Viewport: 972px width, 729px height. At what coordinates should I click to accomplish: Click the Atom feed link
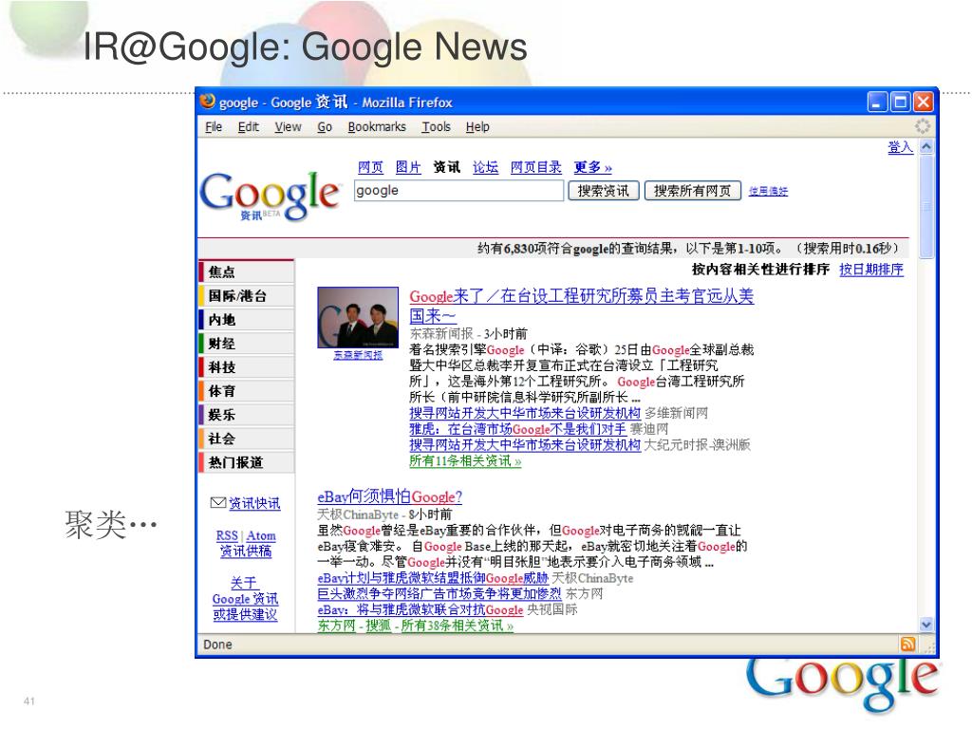261,535
